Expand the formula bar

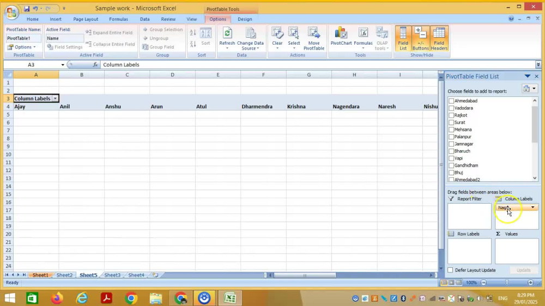[x=538, y=65]
